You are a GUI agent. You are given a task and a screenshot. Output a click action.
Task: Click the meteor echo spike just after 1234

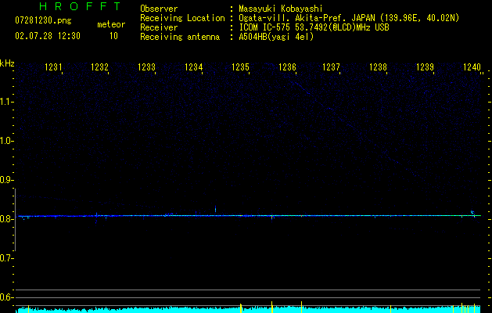[215, 209]
